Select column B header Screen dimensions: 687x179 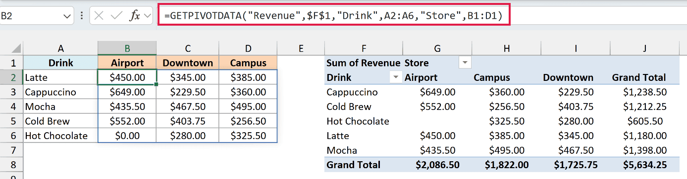(127, 48)
